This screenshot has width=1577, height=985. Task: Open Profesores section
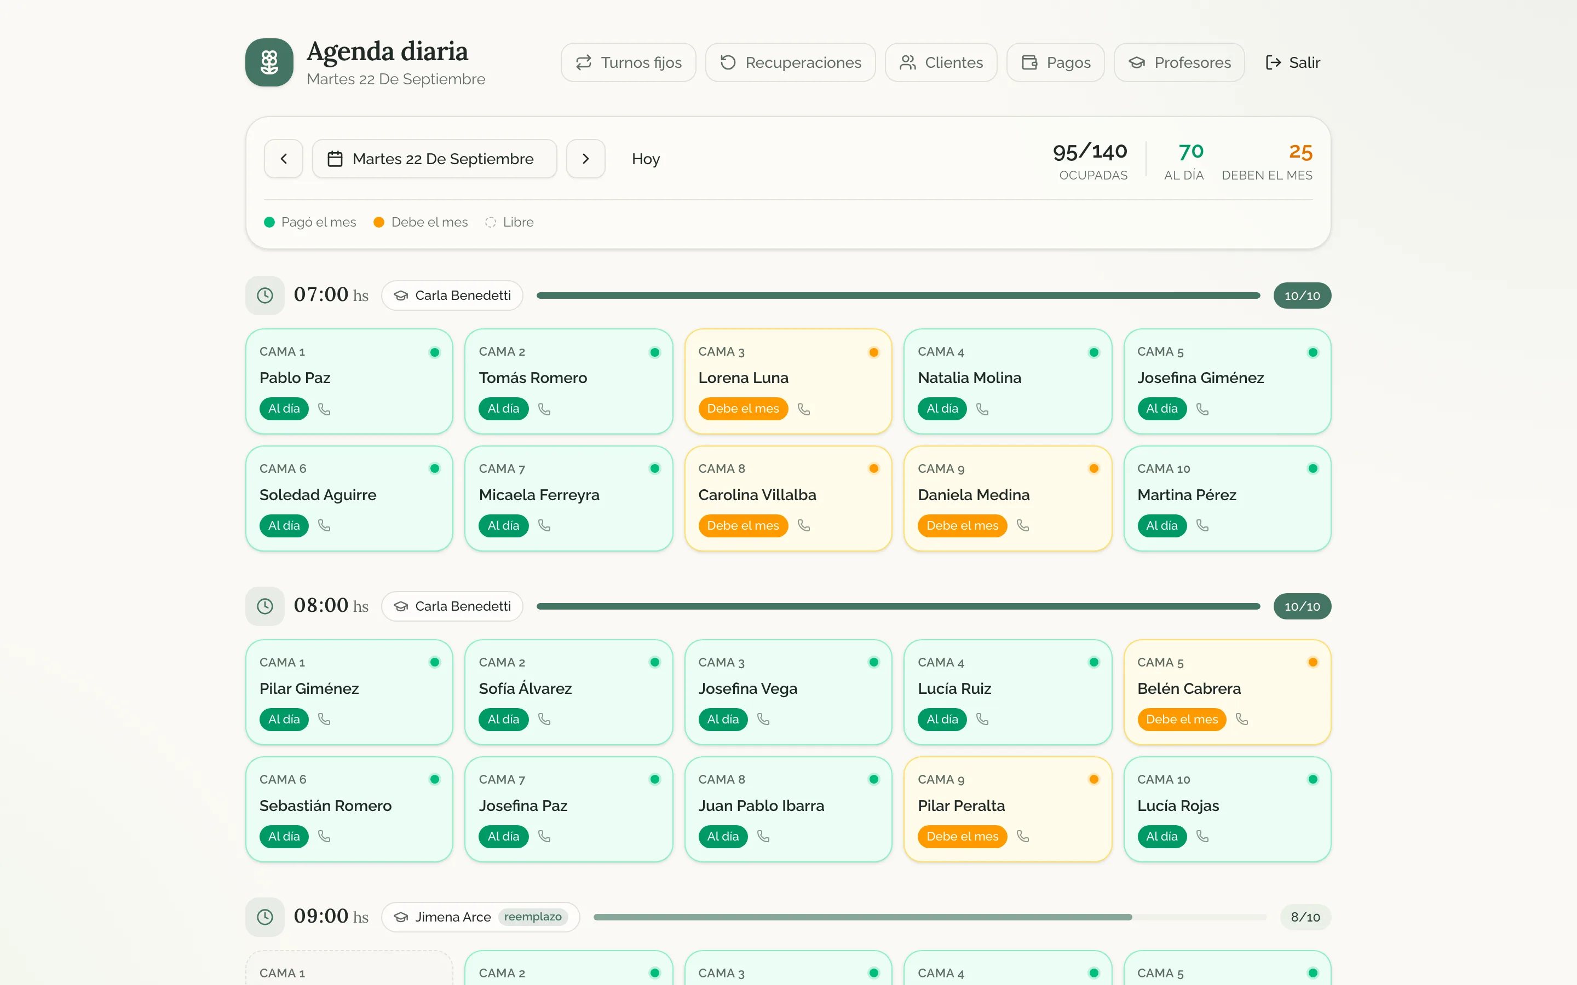[1179, 62]
